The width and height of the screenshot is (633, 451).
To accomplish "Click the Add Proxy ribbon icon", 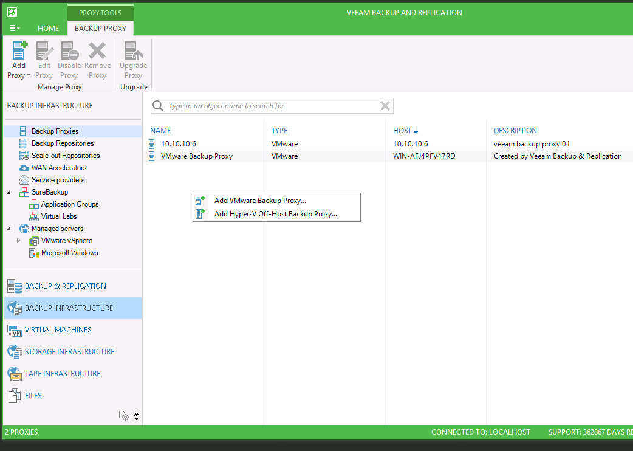I will (19, 50).
